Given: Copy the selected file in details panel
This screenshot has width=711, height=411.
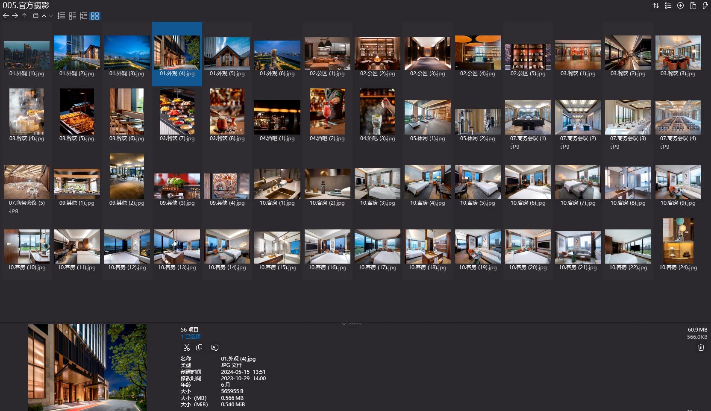Looking at the screenshot, I should click(199, 347).
